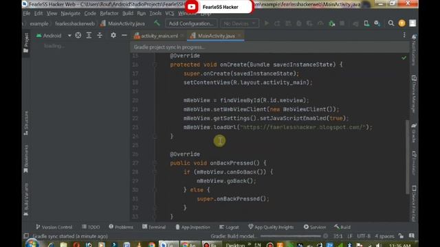Open the Run menu
The height and width of the screenshot is (247, 440).
coord(142,14)
